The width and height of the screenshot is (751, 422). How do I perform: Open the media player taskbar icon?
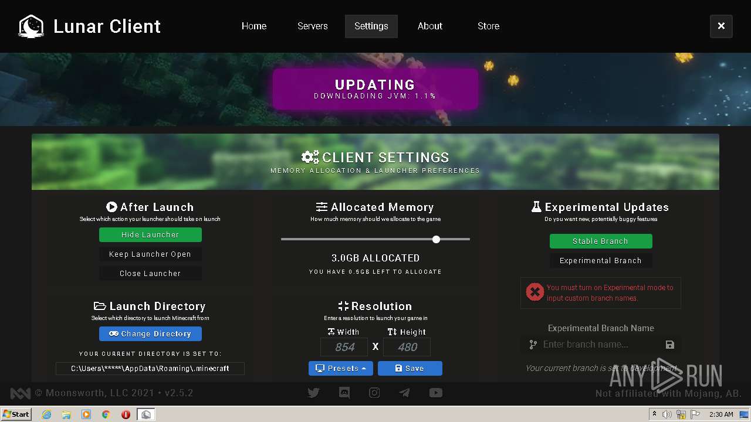(x=86, y=414)
